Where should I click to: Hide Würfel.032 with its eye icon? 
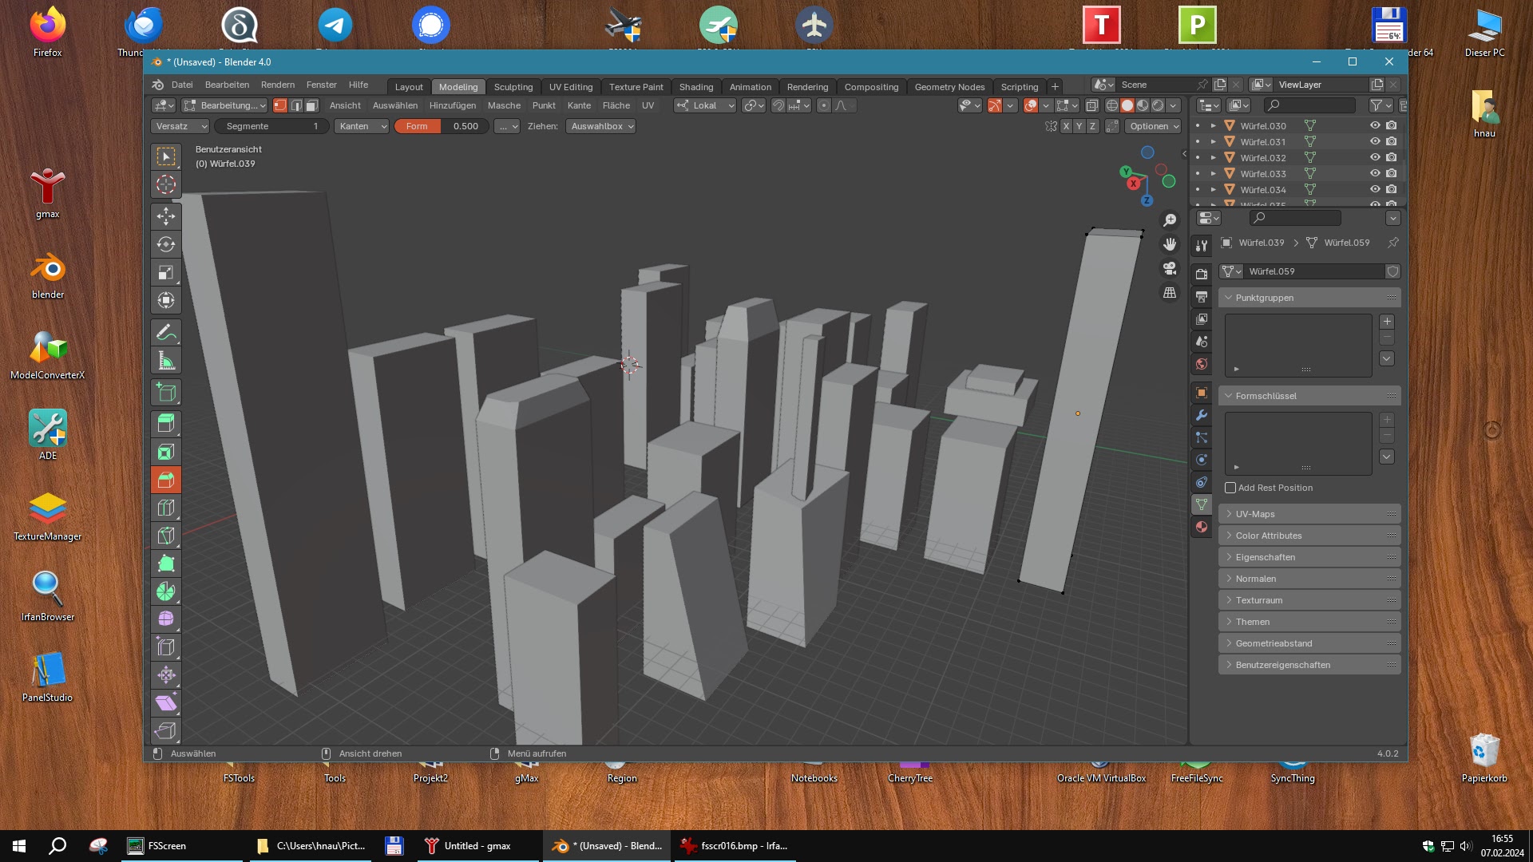coord(1375,157)
